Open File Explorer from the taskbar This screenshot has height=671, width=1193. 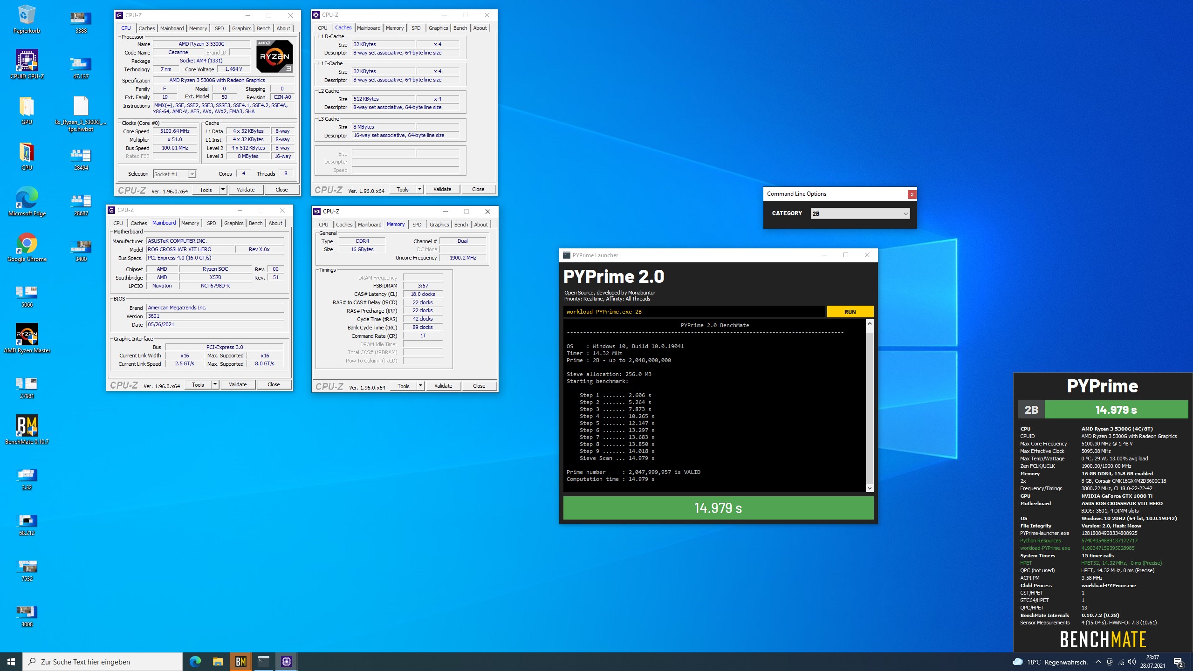click(218, 662)
